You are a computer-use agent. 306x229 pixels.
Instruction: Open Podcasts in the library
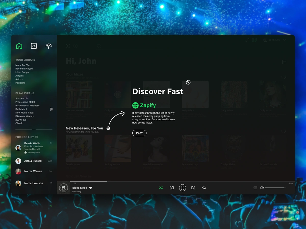[x=20, y=83]
